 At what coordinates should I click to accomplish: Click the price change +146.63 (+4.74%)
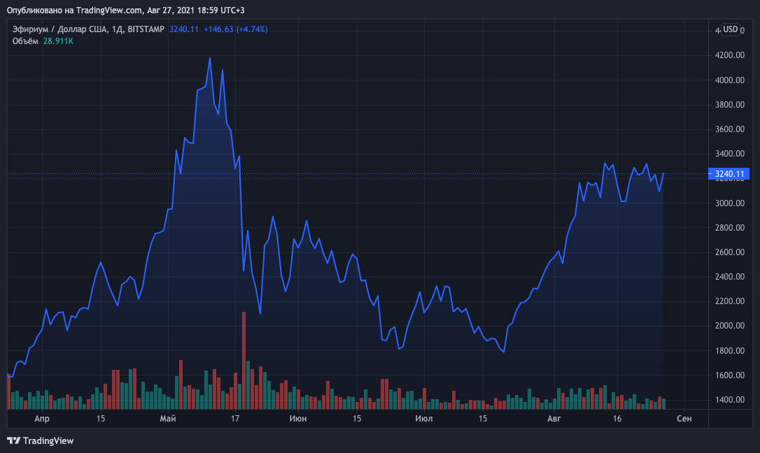click(236, 29)
